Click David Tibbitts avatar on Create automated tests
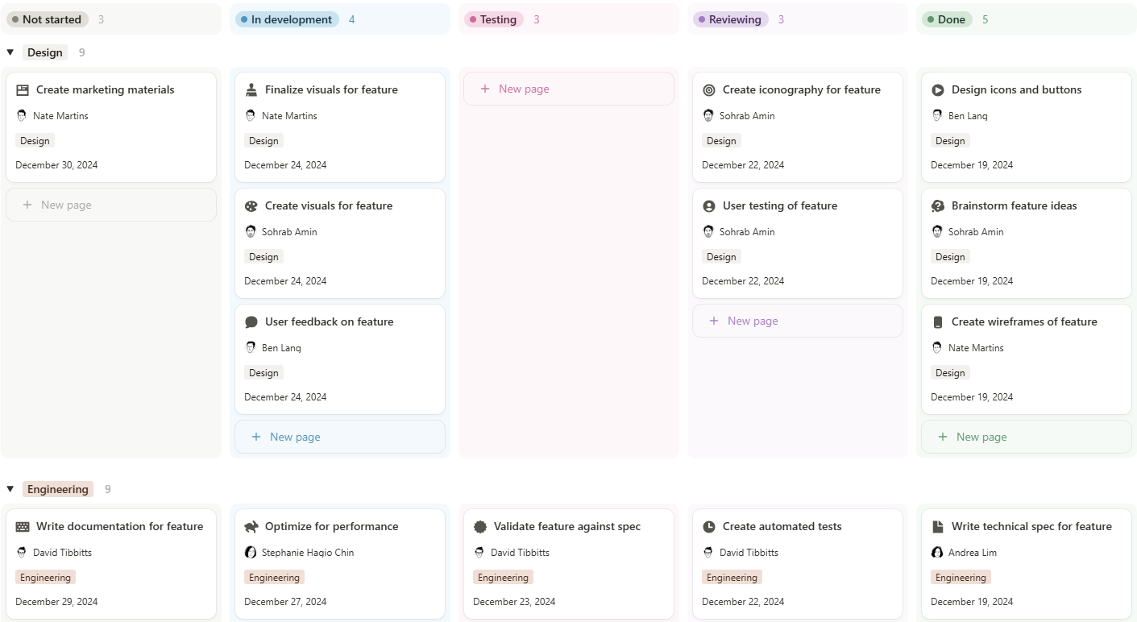Image resolution: width=1137 pixels, height=622 pixels. coord(708,553)
